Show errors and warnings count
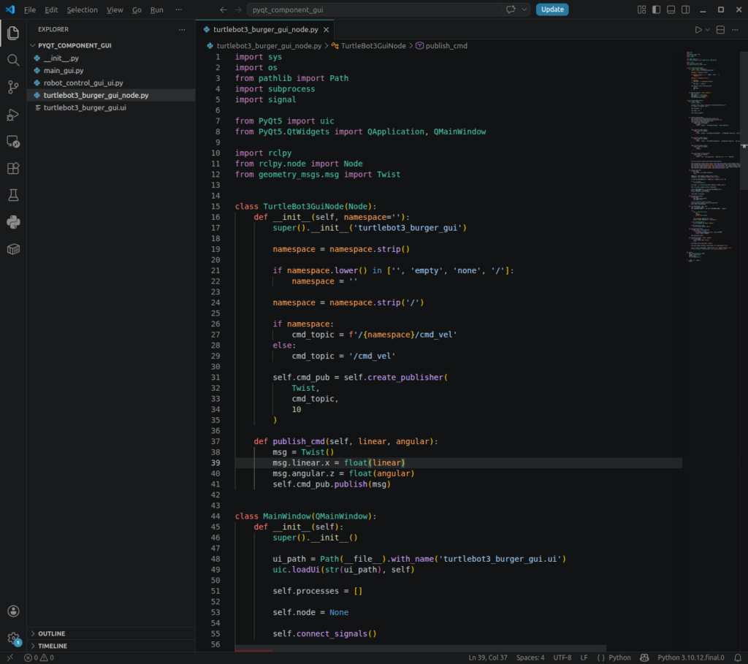Viewport: 748px width, 664px height. tap(39, 658)
